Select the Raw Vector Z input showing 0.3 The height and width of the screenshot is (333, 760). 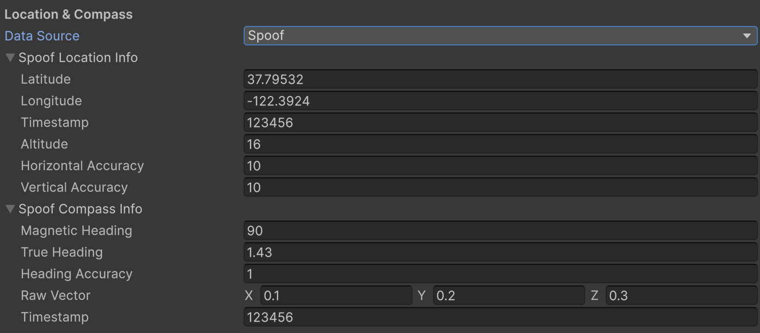681,295
